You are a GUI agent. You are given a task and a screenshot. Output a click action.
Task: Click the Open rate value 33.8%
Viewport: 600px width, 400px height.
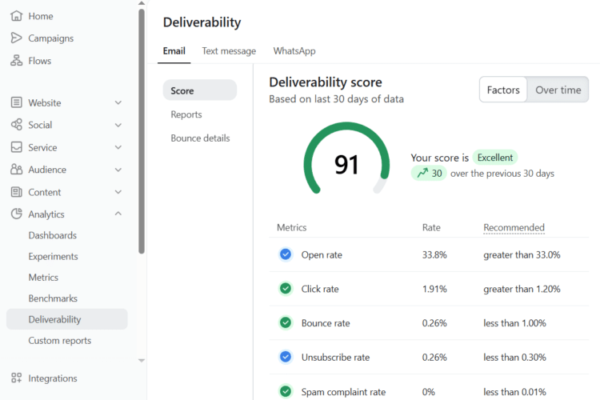click(434, 255)
